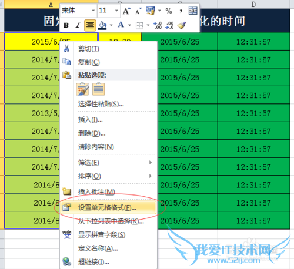Increase font size with large A icon
Image resolution: width=294 pixels, height=269 pixels.
[126, 11]
